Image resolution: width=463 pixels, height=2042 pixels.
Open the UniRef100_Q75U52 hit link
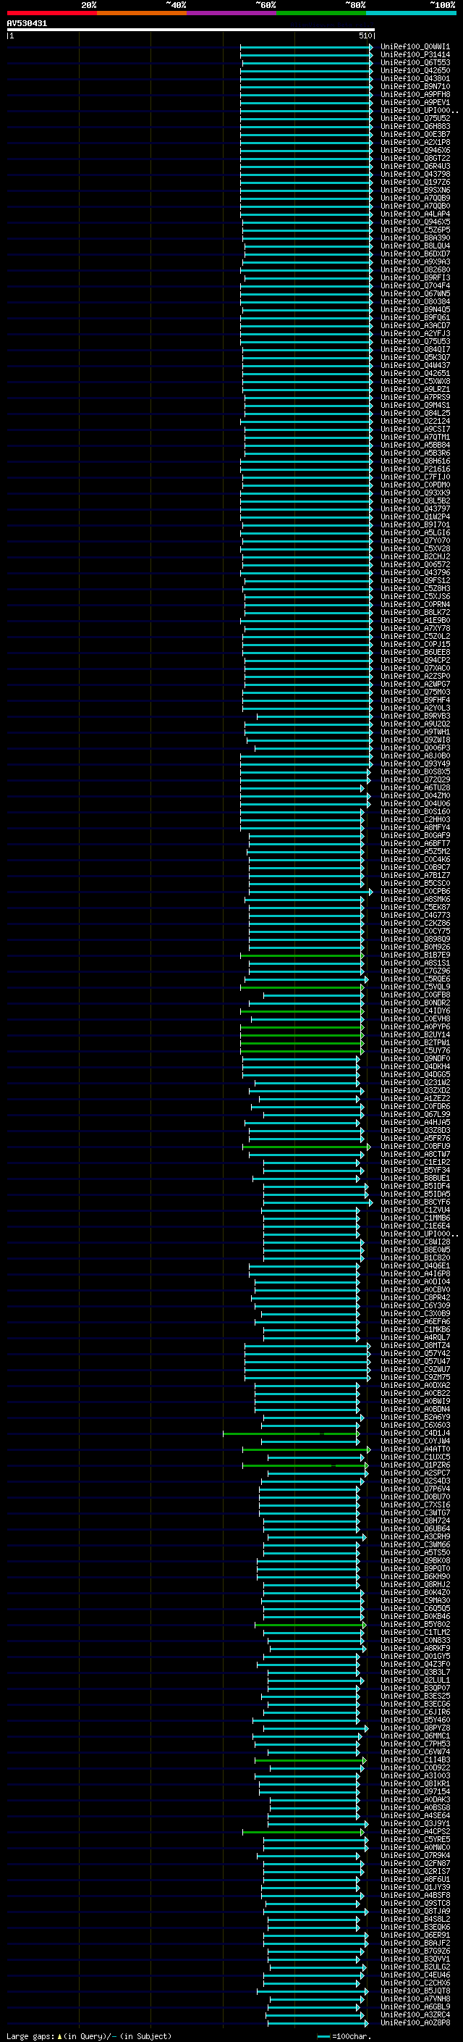415,118
